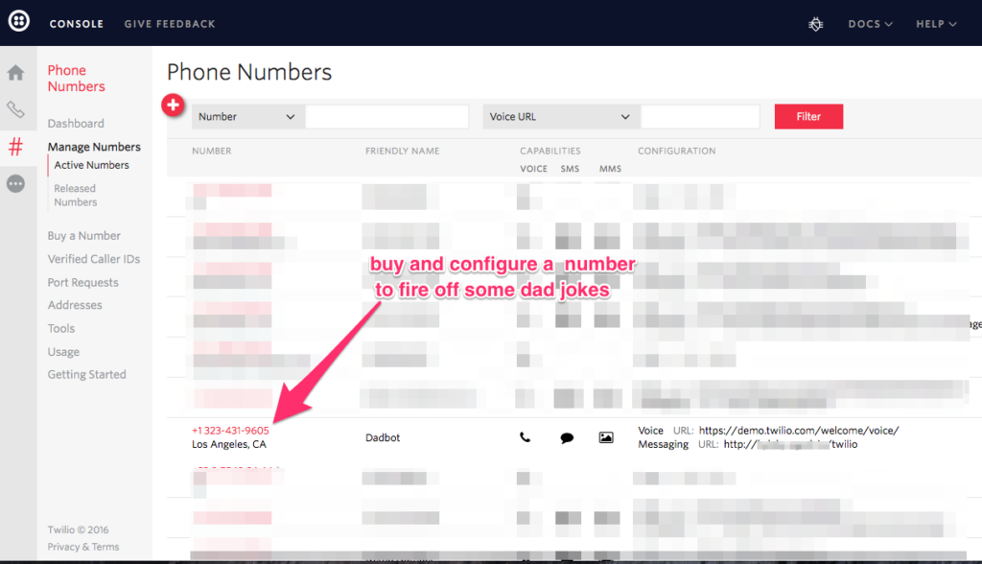Screen dimensions: 982x564
Task: Expand the Number filter dropdown
Action: (x=247, y=117)
